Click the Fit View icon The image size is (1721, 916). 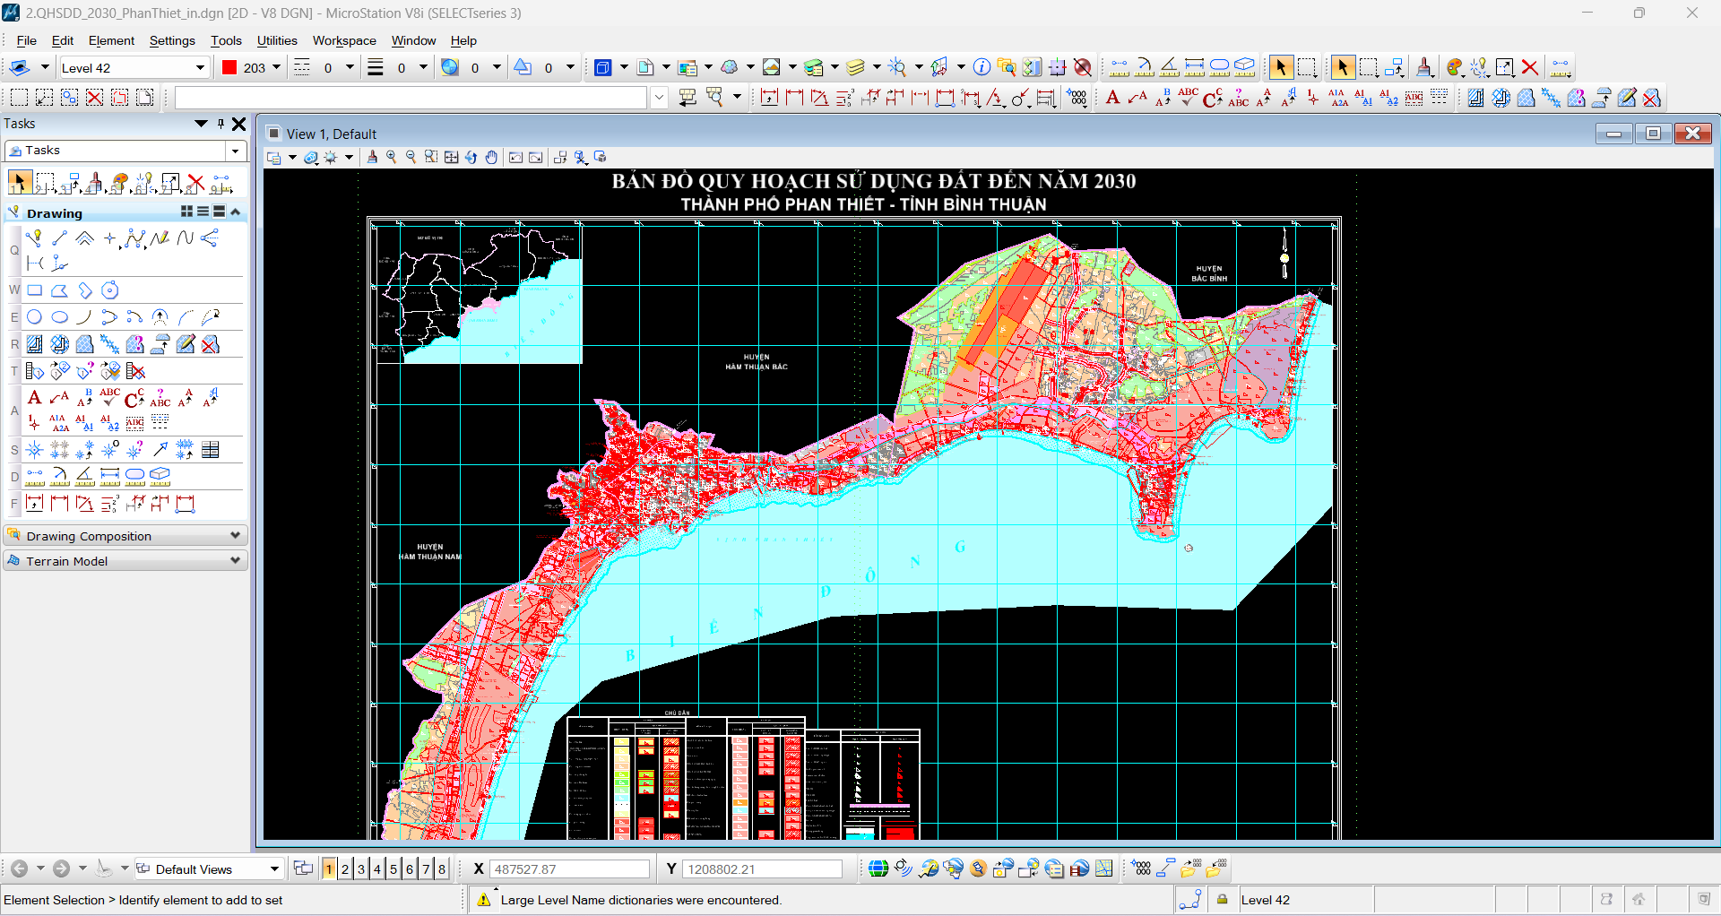(x=451, y=158)
